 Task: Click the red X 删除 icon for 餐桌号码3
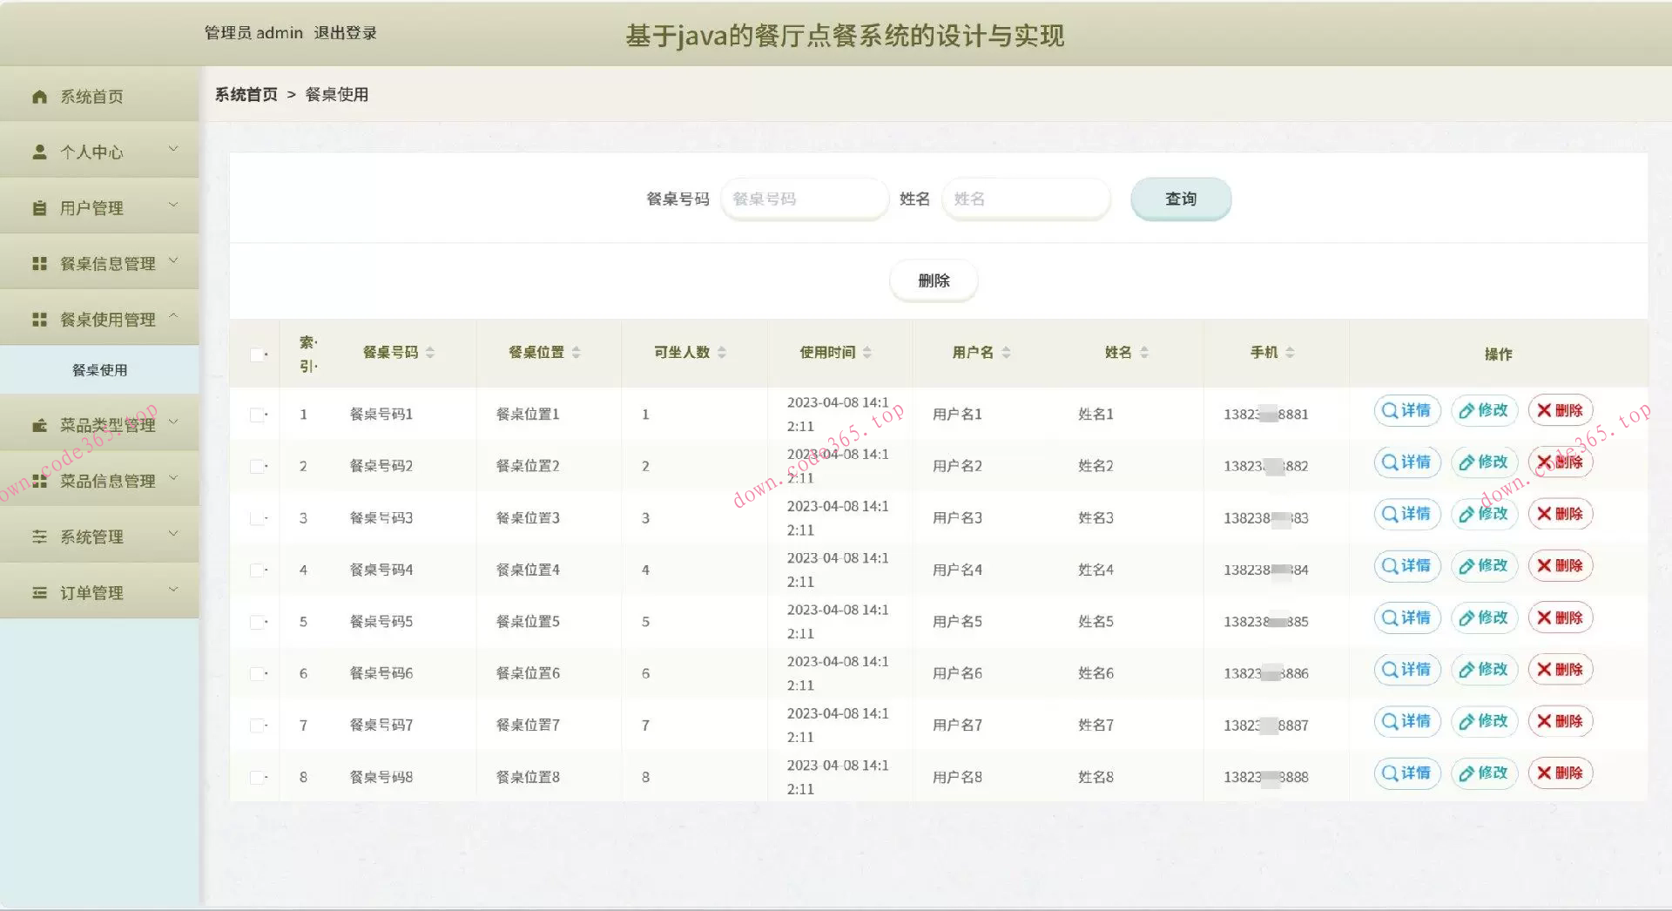pyautogui.click(x=1546, y=514)
